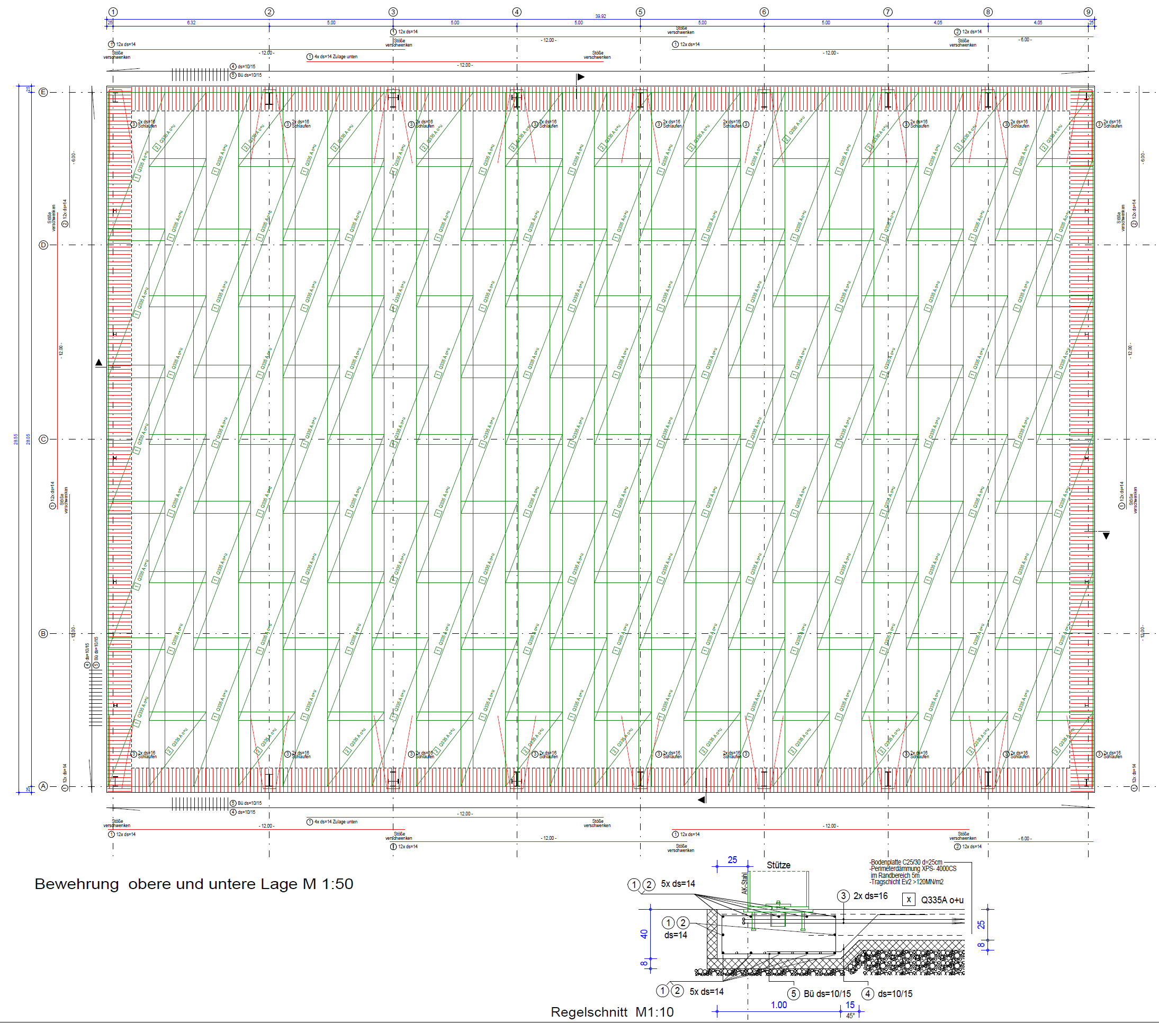This screenshot has height=1023, width=1159.
Task: Select grid axis bubble '9' in the top axis row
Action: coord(1088,12)
